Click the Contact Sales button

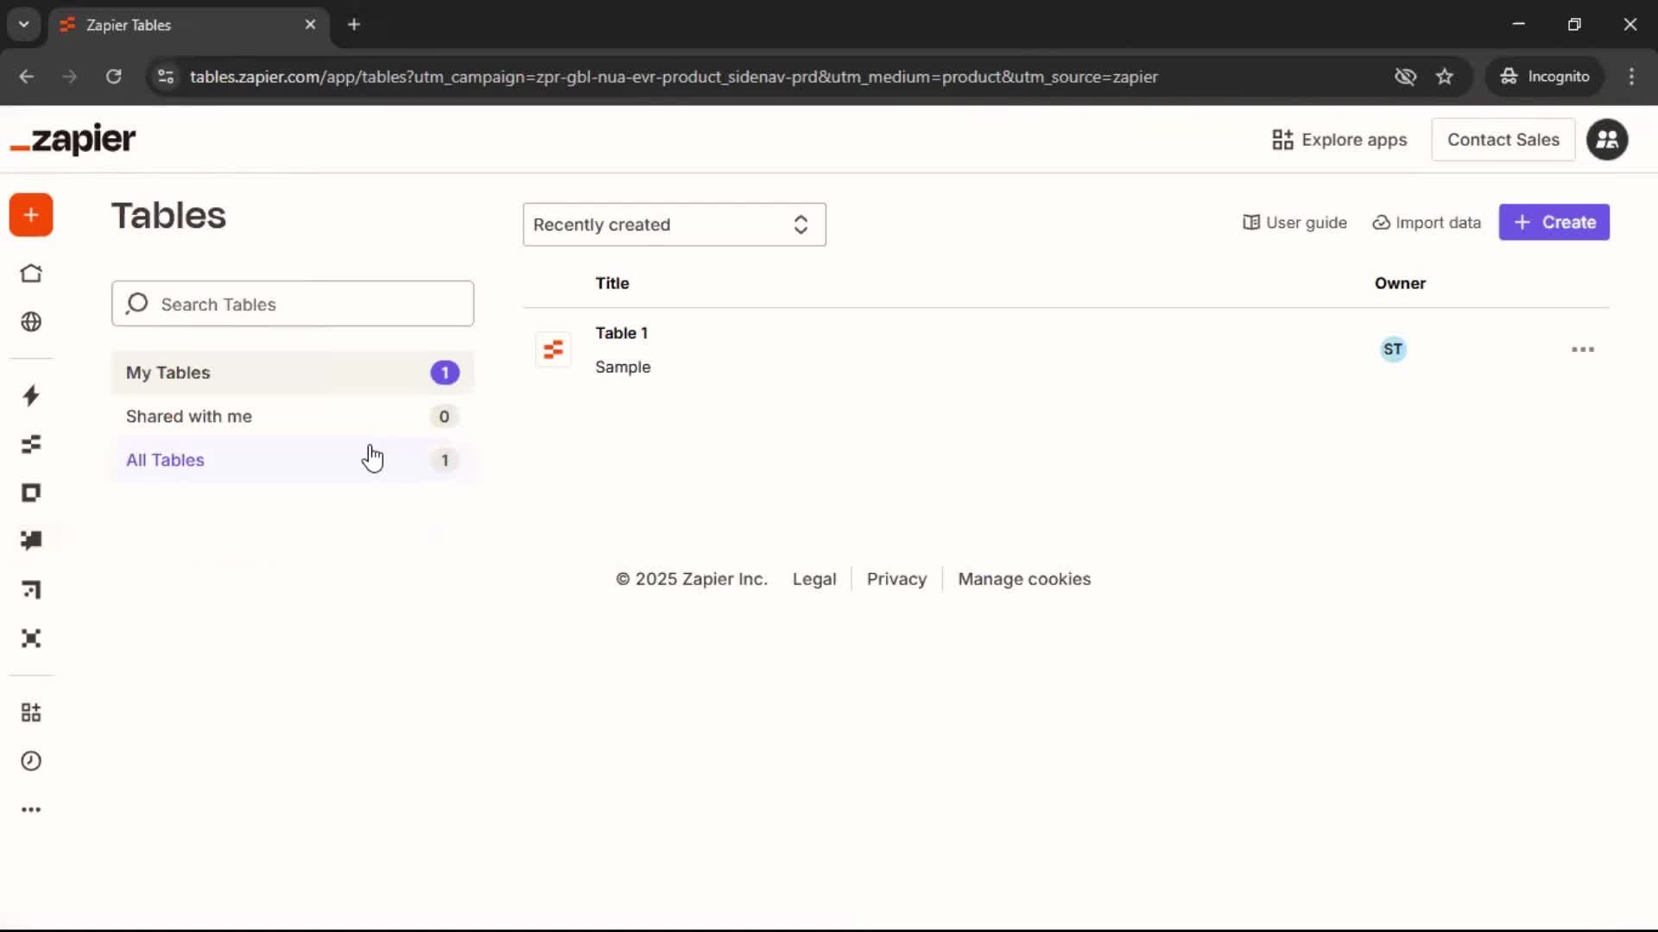tap(1503, 140)
